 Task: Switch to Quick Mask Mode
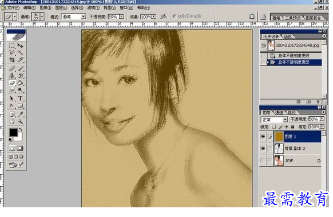pyautogui.click(x=20, y=148)
